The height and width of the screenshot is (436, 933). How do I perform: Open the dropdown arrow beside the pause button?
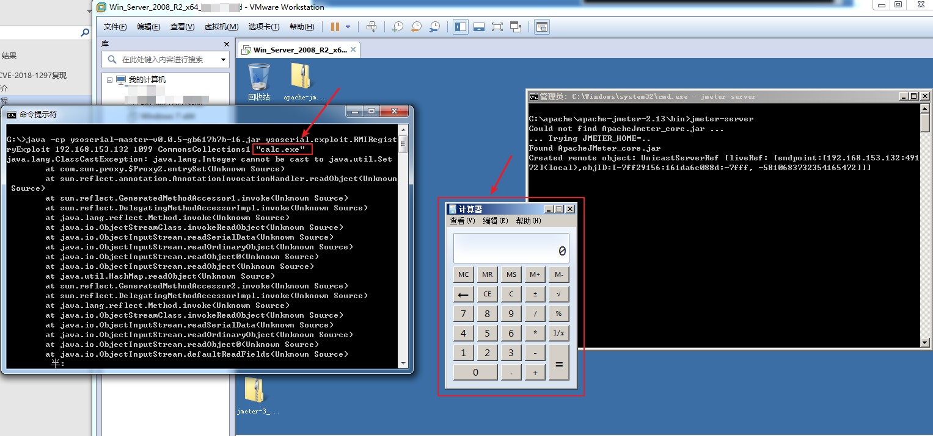coord(348,27)
